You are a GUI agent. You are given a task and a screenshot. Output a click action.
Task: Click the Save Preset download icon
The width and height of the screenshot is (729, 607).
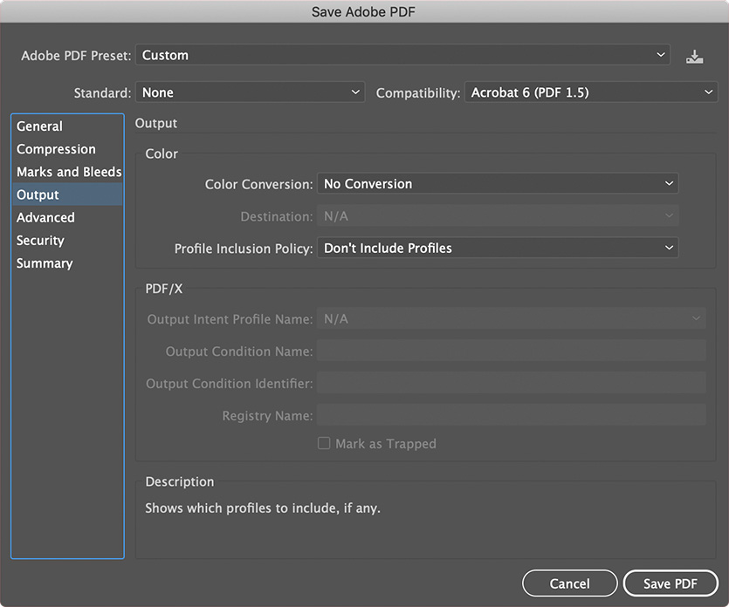click(x=694, y=57)
